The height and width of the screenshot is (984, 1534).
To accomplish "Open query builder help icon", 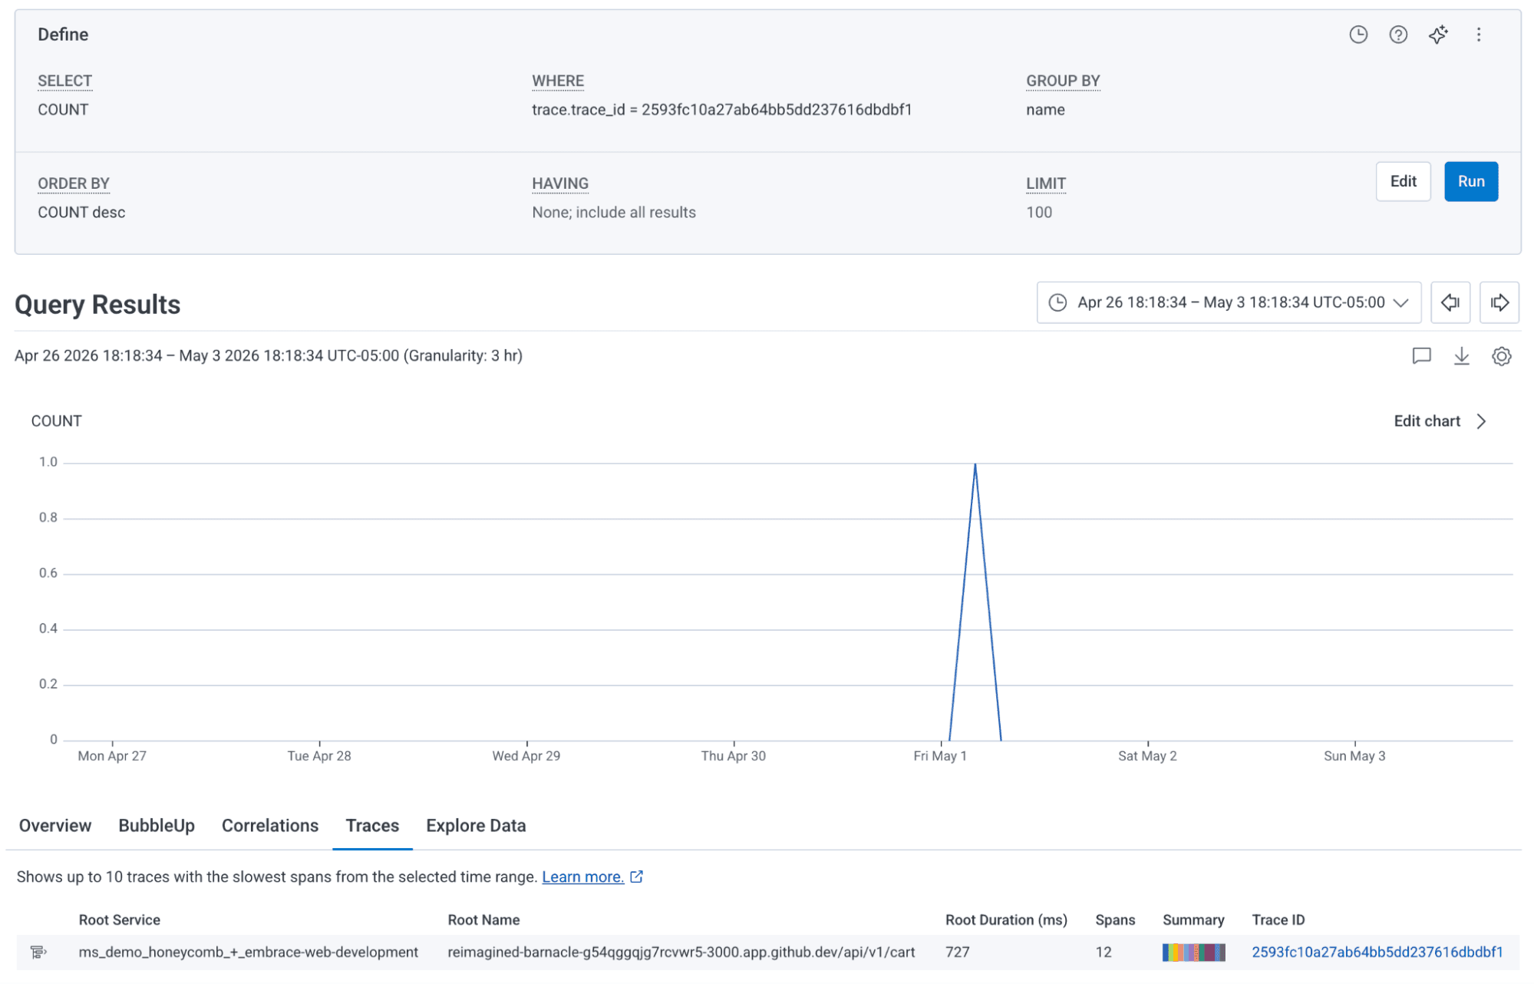I will pyautogui.click(x=1398, y=35).
